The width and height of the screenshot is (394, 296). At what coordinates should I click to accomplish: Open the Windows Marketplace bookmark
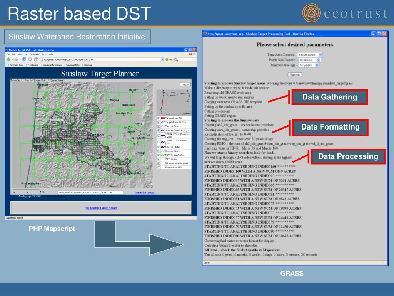[51, 65]
